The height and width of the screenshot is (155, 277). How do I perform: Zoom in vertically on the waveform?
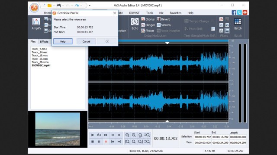[147, 135]
